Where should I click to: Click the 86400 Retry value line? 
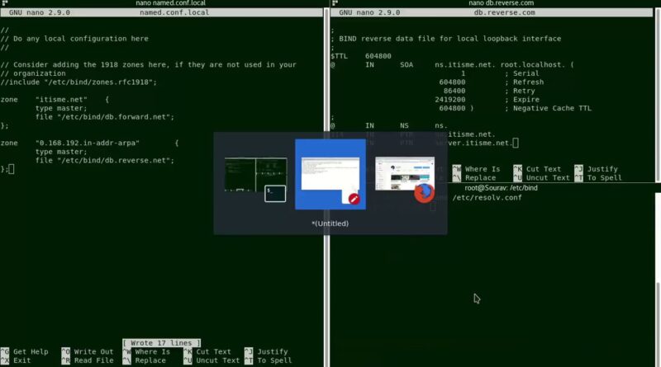[x=489, y=91]
